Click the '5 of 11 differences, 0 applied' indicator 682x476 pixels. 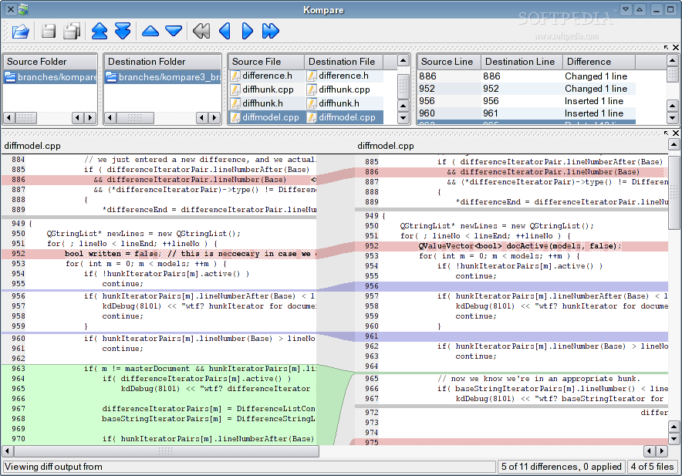click(x=561, y=467)
